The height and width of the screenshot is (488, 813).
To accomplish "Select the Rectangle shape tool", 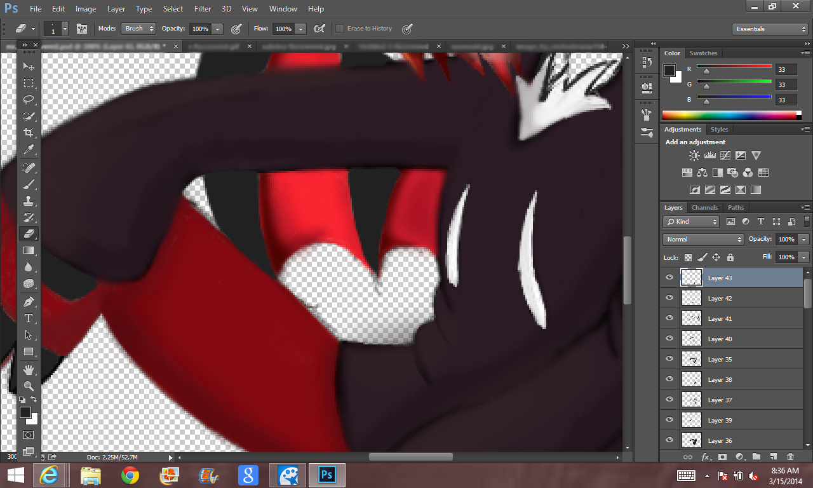I will tap(29, 351).
